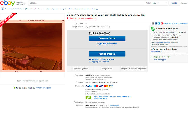Viewport: 188px width, 115px height.
Task: Click the eye icon beside Oggetti che osservi
Action: pos(90,59)
